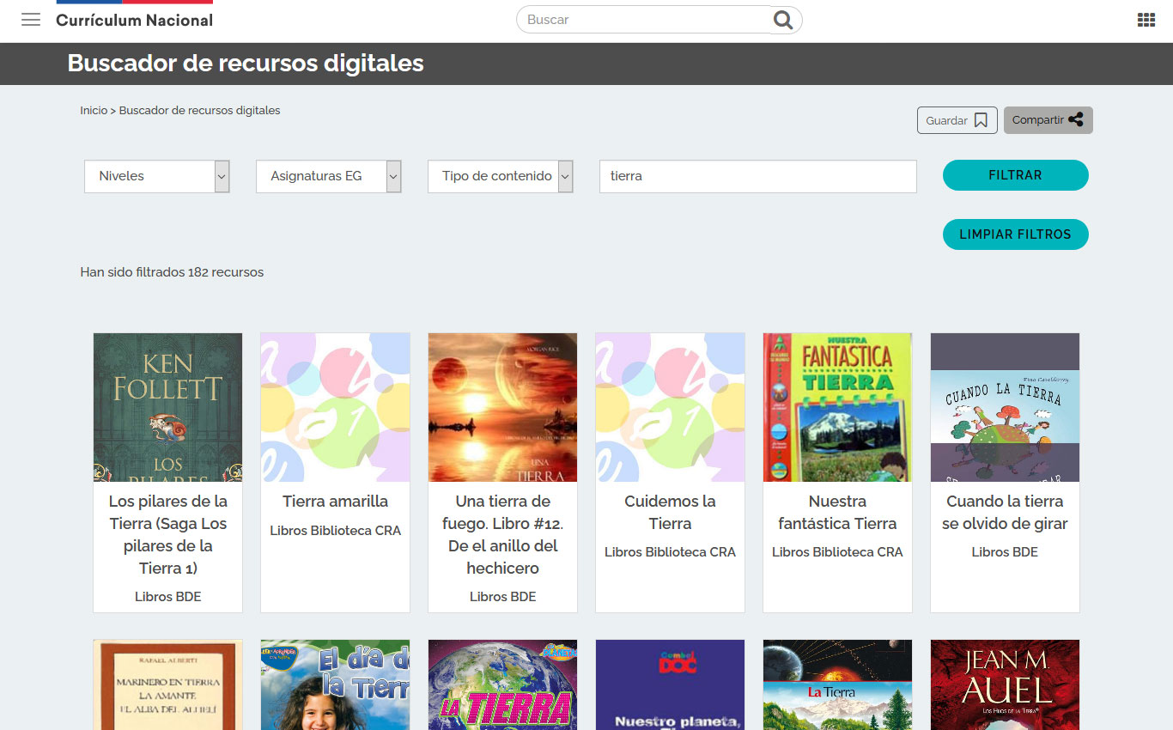Click the Compartir share button

pos(1048,120)
